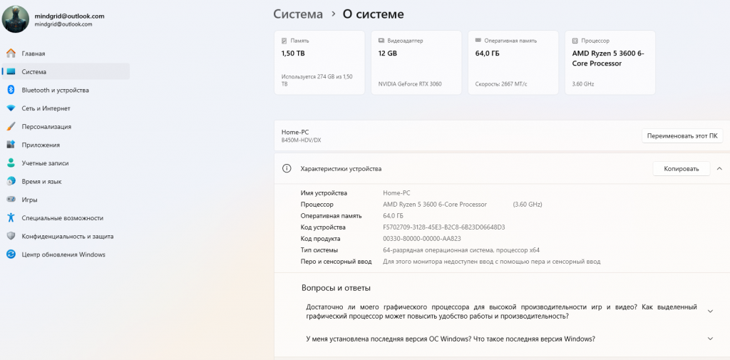
Task: Click the paintbrush icon for Персонализация
Action: (11, 126)
